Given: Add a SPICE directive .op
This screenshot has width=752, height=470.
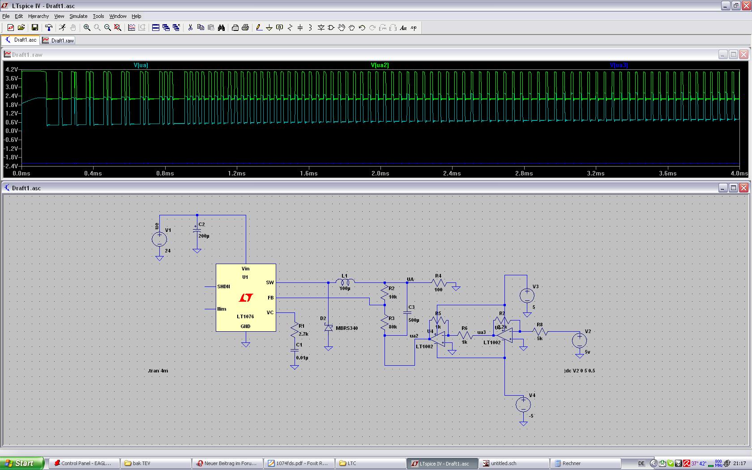Looking at the screenshot, I should pos(414,28).
